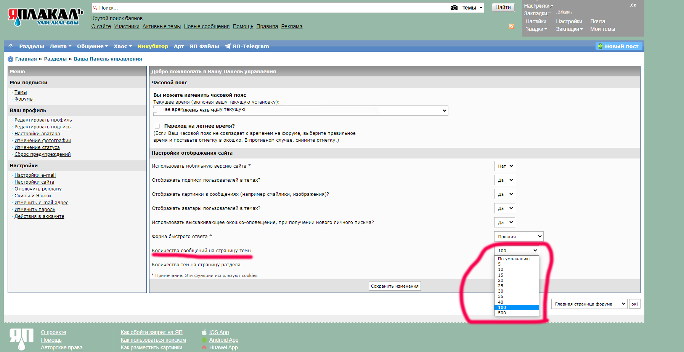Click the camera image-search icon
The width and height of the screenshot is (684, 352).
pyautogui.click(x=454, y=8)
